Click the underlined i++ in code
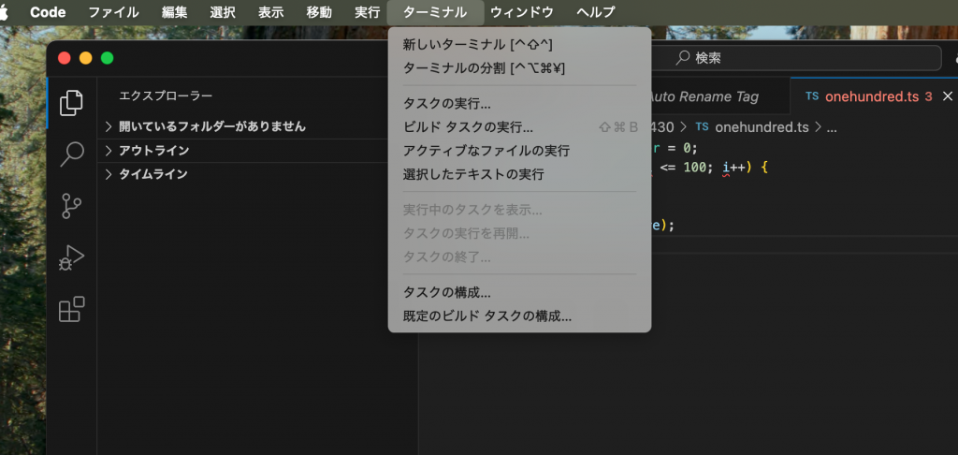Screen dimensions: 958x455 (x=734, y=167)
